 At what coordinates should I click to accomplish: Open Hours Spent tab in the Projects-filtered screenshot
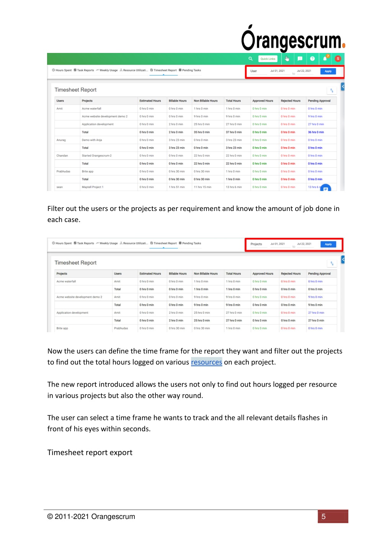pyautogui.click(x=62, y=243)
